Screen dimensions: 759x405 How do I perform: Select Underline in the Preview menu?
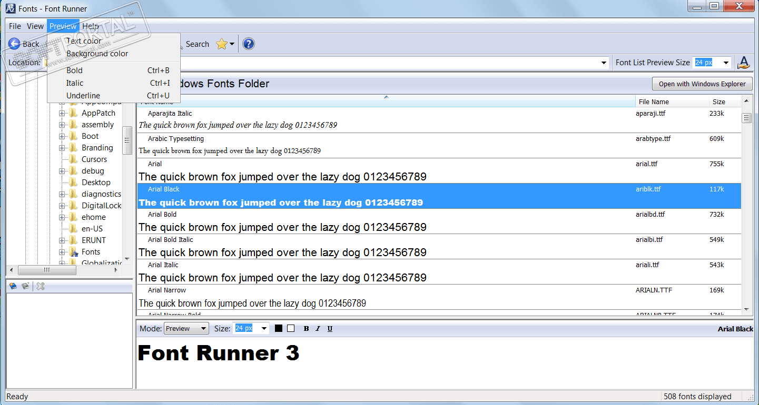[114, 96]
